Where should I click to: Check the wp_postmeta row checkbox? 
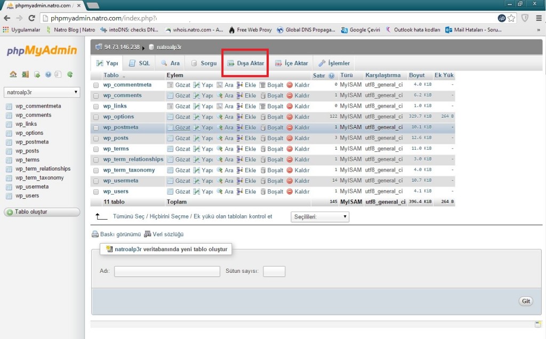[x=96, y=128]
